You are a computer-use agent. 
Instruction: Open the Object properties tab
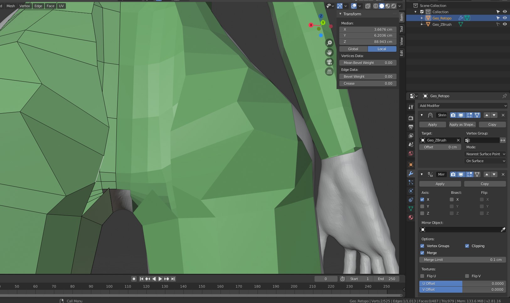(x=411, y=165)
